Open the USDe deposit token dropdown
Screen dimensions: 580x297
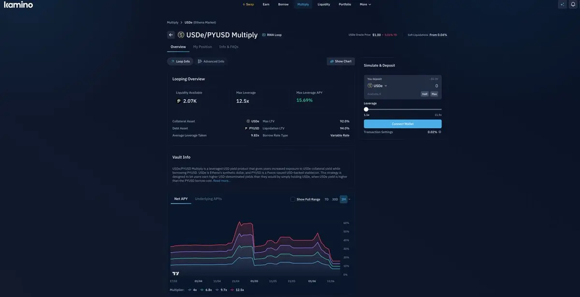377,86
